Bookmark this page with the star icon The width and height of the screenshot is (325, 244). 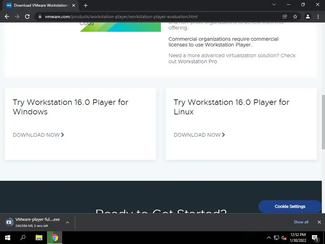point(295,17)
